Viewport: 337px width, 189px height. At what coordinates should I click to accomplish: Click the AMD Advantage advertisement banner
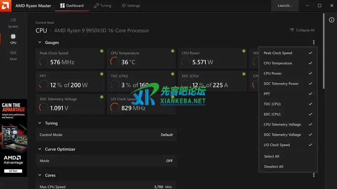pos(13,138)
